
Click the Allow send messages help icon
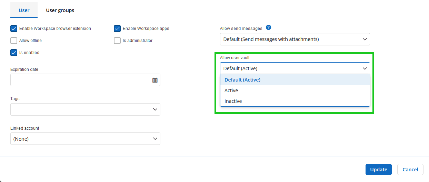click(268, 28)
